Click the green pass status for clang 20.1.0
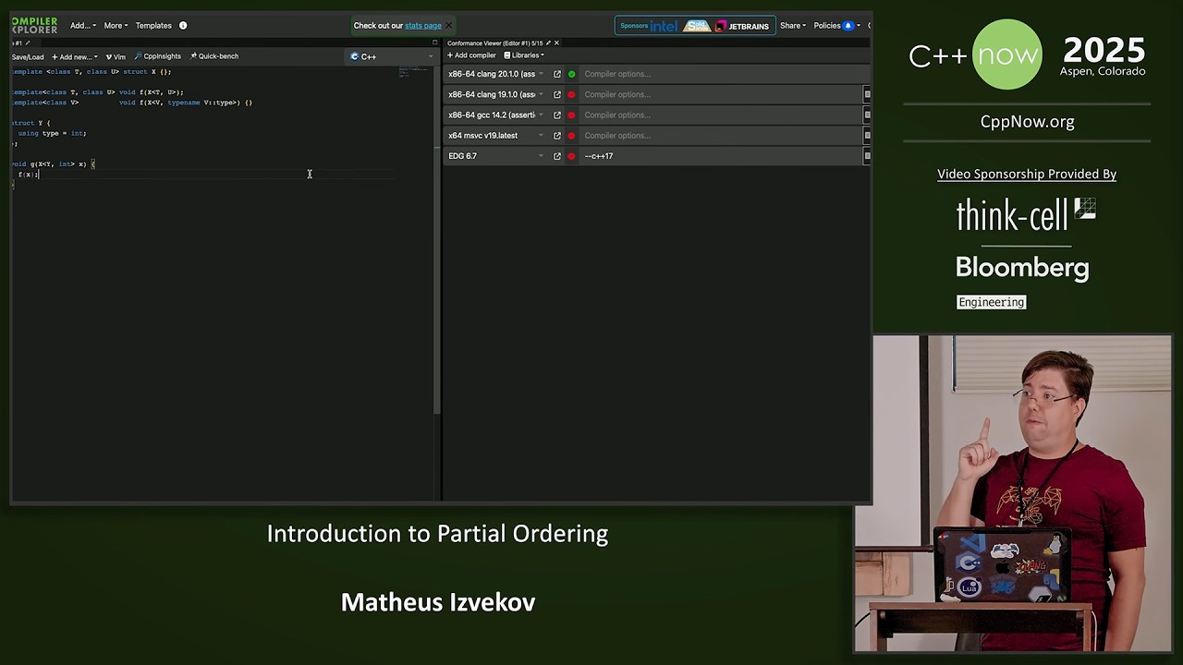The height and width of the screenshot is (665, 1183). coord(571,74)
